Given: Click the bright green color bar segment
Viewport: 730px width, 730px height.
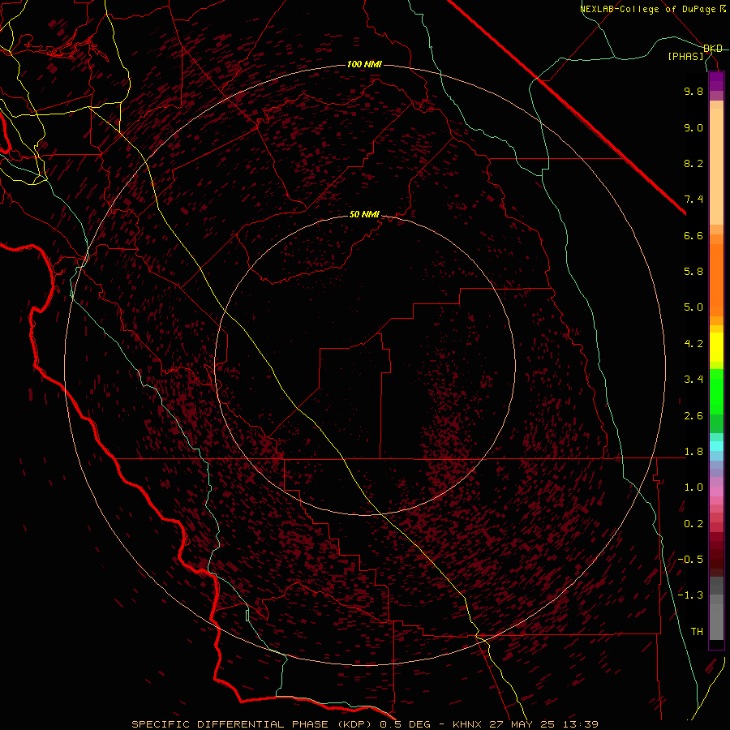Looking at the screenshot, I should click(716, 391).
